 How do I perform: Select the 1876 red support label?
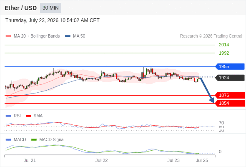click(230, 95)
